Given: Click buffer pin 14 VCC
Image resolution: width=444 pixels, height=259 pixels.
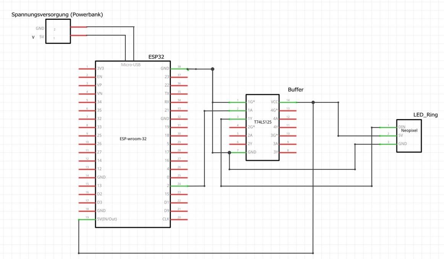Looking at the screenshot, I should (288, 102).
